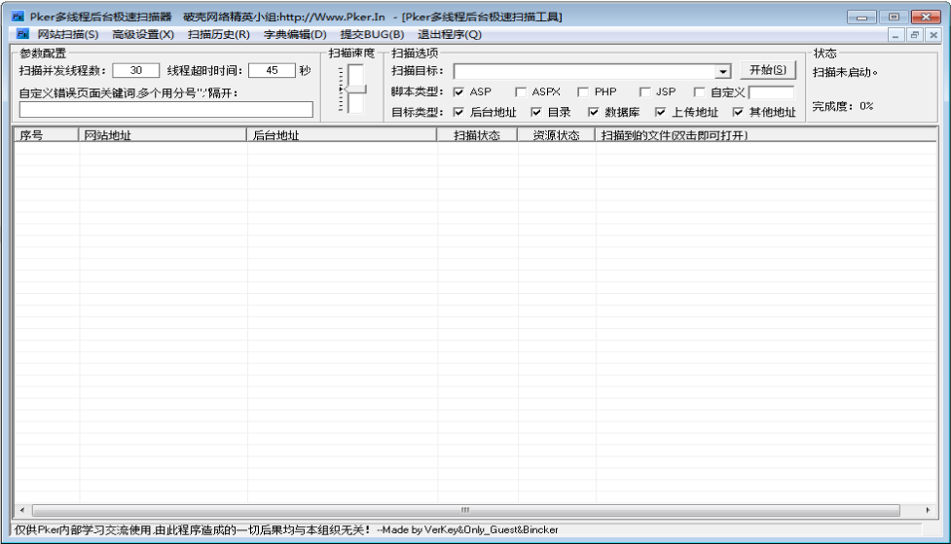Click the 开始(S) button to start scanning
This screenshot has width=951, height=544.
click(767, 70)
